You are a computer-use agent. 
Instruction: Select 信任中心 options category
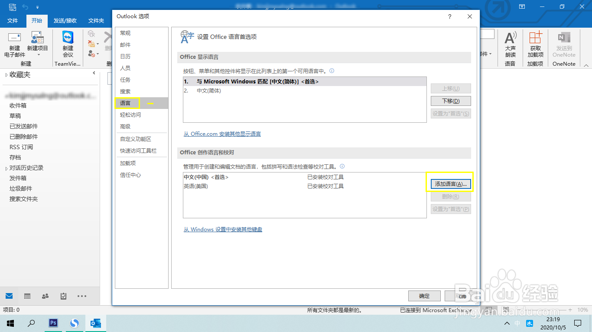click(141, 175)
